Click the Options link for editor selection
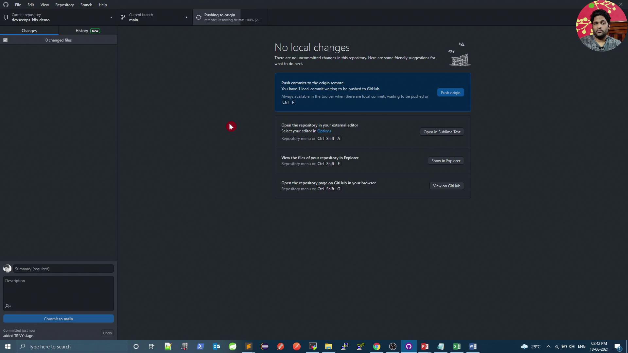 coord(324,131)
